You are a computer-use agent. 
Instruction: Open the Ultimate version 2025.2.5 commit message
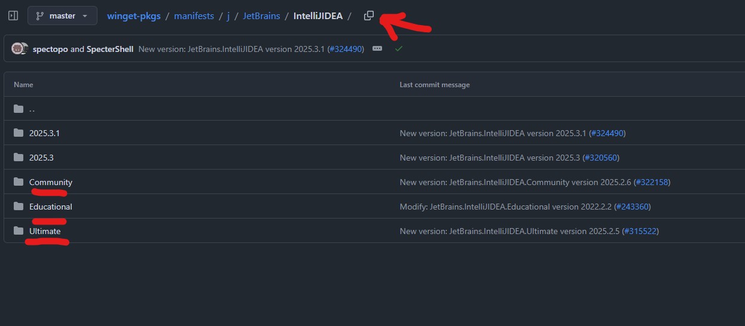tap(510, 231)
